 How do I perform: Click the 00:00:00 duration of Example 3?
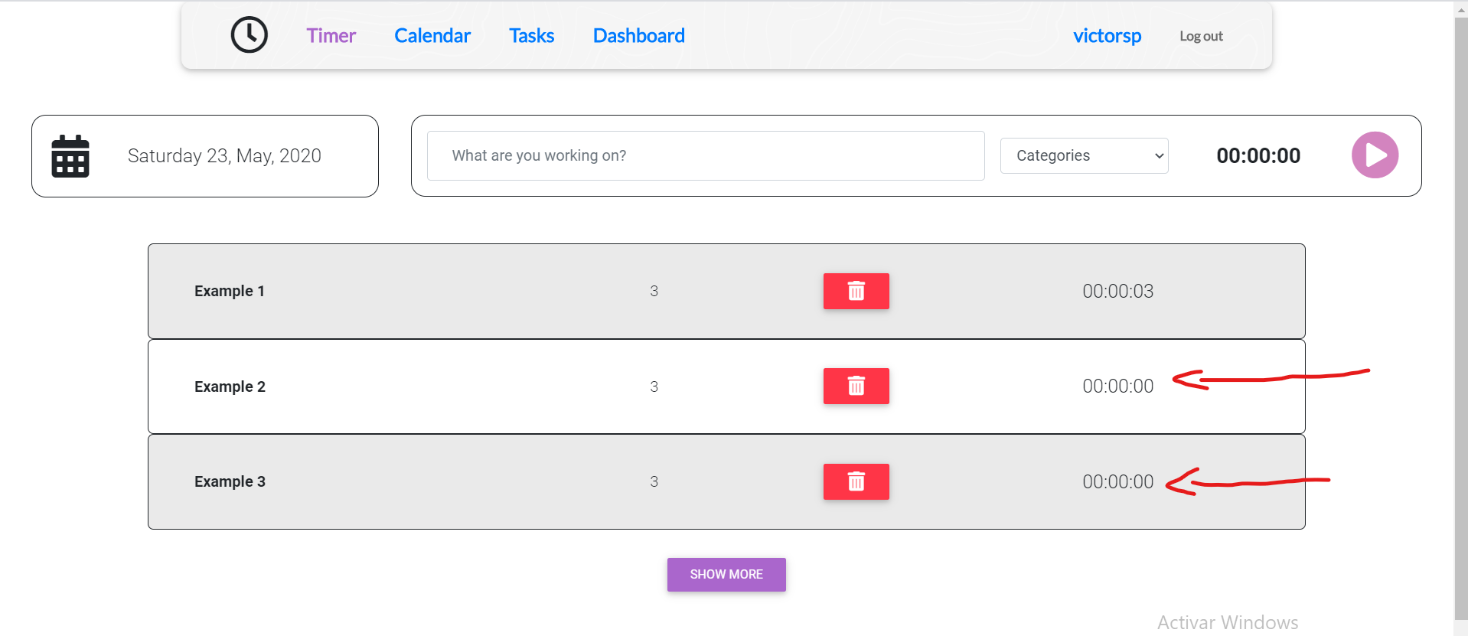click(x=1117, y=481)
